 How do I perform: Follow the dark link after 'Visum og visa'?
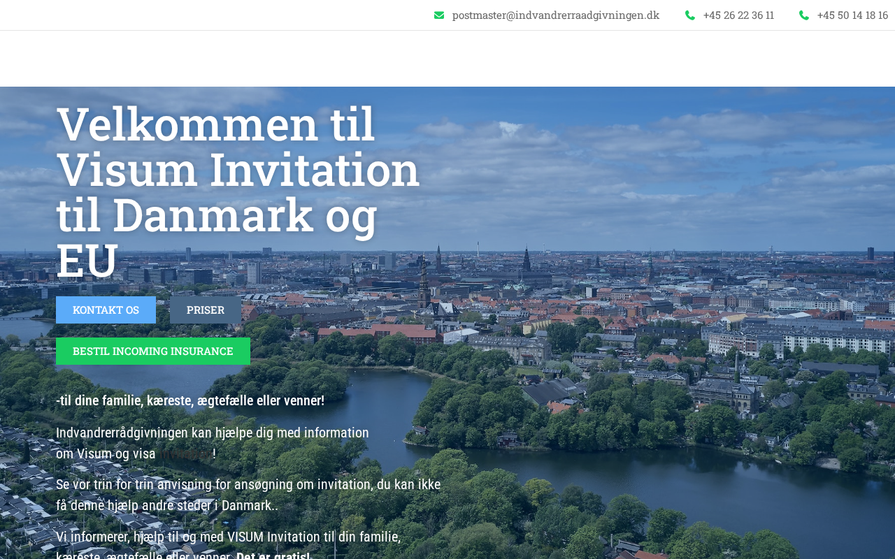pyautogui.click(x=185, y=453)
